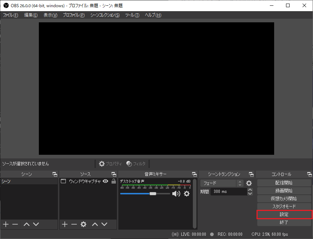Open source properties gear in the sources toolbar

click(83, 224)
